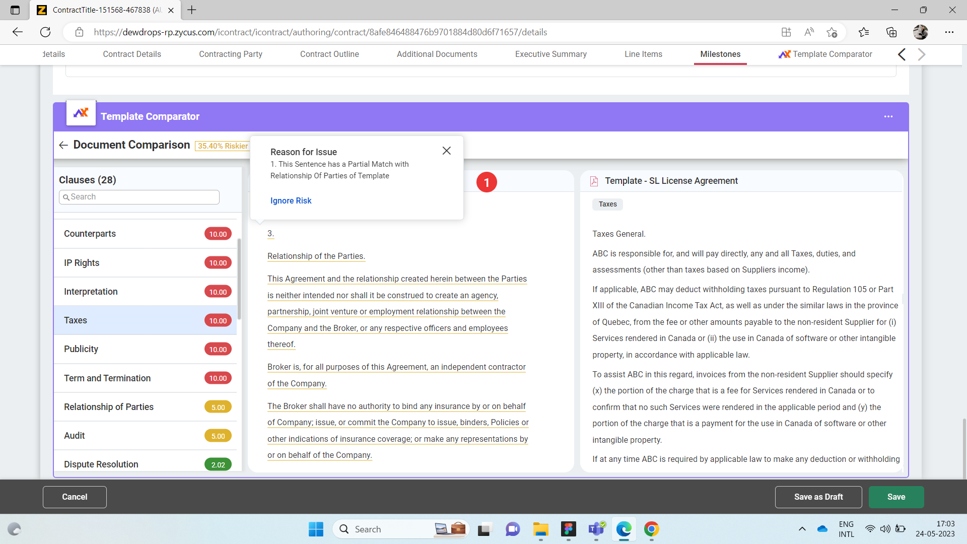Screen dimensions: 967x544
Task: Click the clauses Search field
Action: (140, 197)
